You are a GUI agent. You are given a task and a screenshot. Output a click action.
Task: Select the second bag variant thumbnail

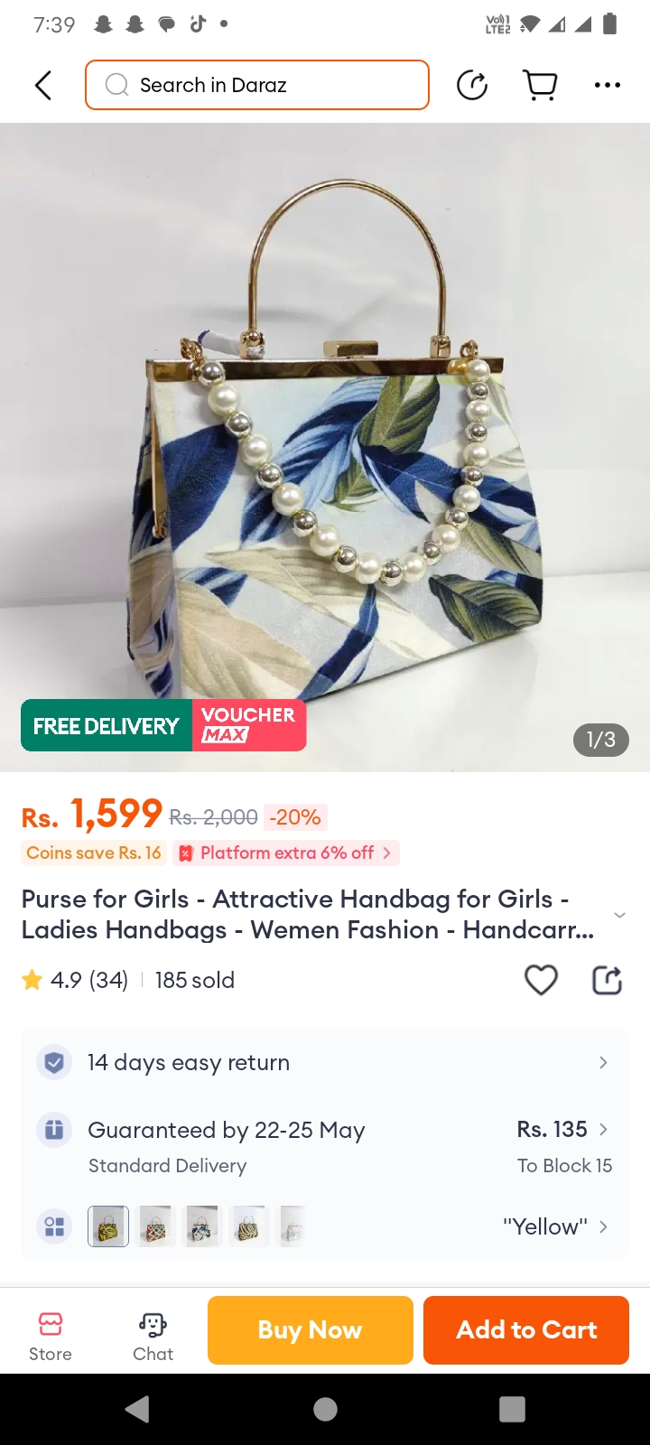point(155,1226)
